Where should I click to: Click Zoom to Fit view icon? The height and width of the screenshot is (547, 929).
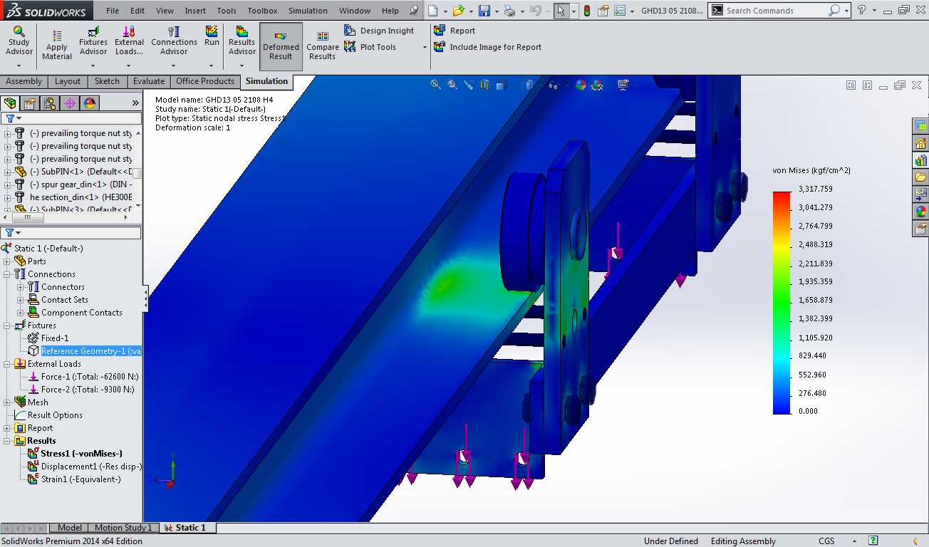click(x=436, y=84)
